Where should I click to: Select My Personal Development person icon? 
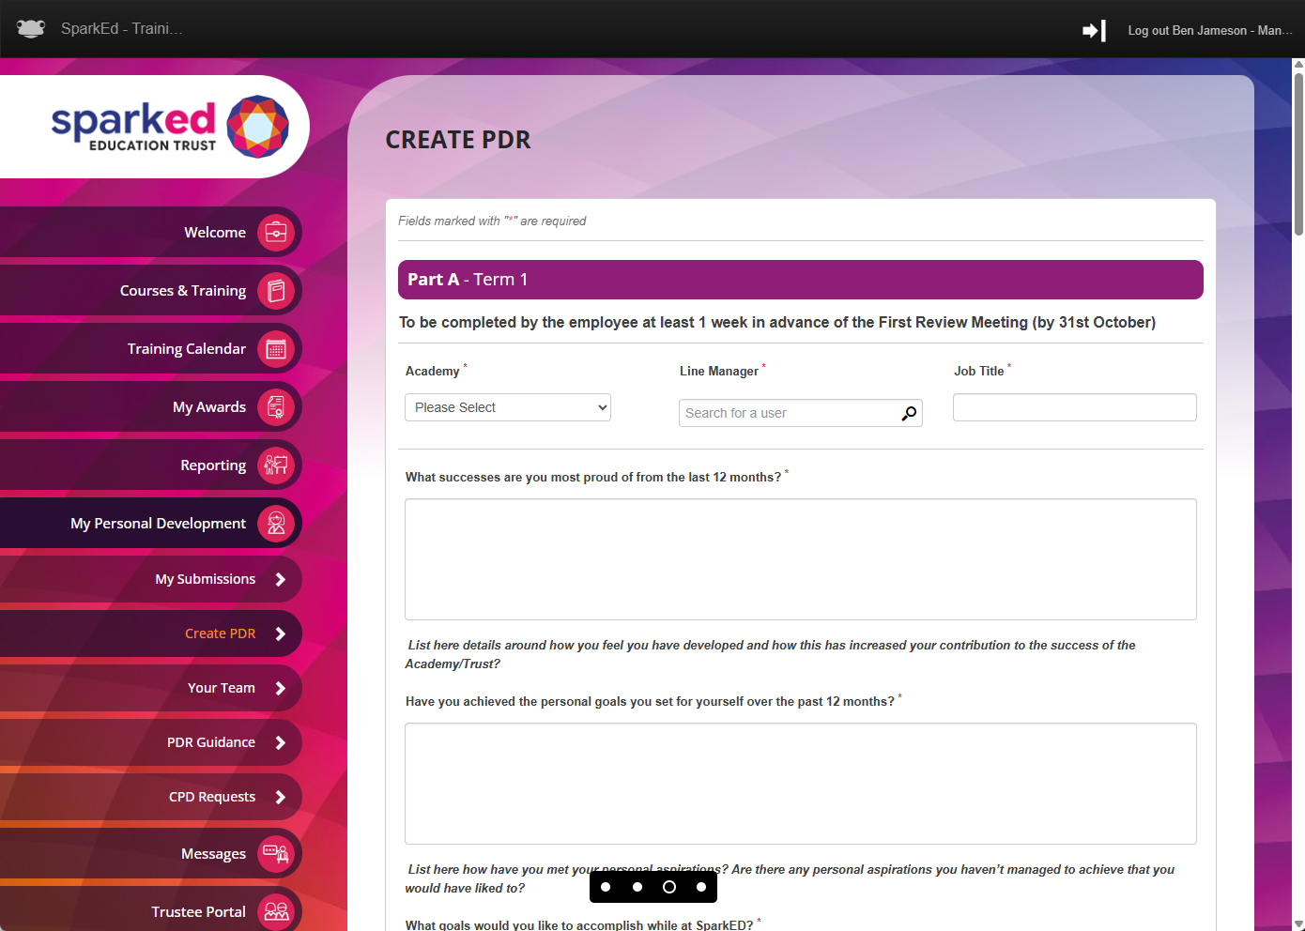click(x=276, y=524)
